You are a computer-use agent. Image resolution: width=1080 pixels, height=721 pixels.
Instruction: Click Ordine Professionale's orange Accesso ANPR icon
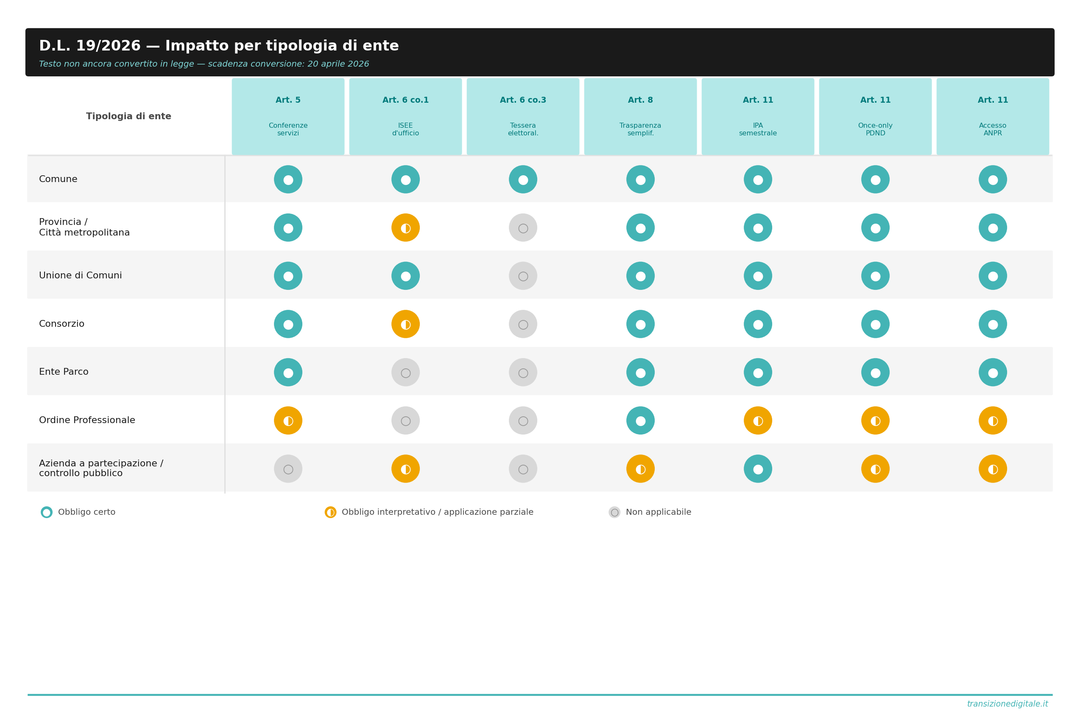click(993, 420)
